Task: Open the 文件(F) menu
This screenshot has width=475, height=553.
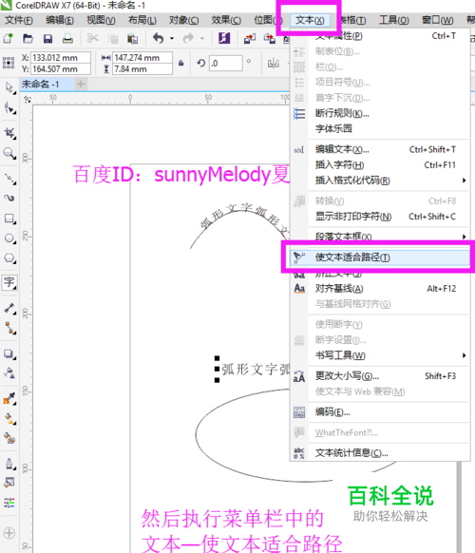Action: (x=19, y=20)
